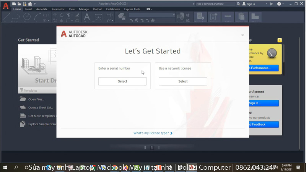Open the Windows notification center icon
The image size is (306, 172).
pyautogui.click(x=298, y=167)
